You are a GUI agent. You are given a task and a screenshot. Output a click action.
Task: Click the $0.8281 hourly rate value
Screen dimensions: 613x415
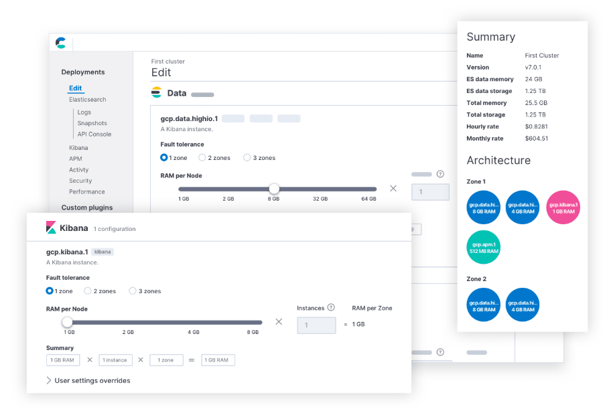(537, 127)
